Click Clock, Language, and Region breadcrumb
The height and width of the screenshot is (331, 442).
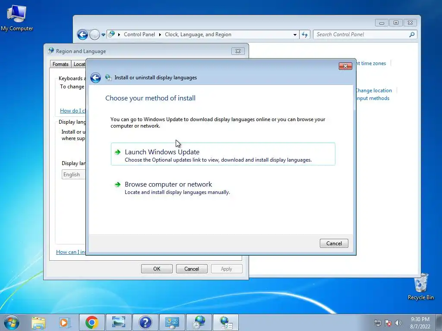point(198,34)
